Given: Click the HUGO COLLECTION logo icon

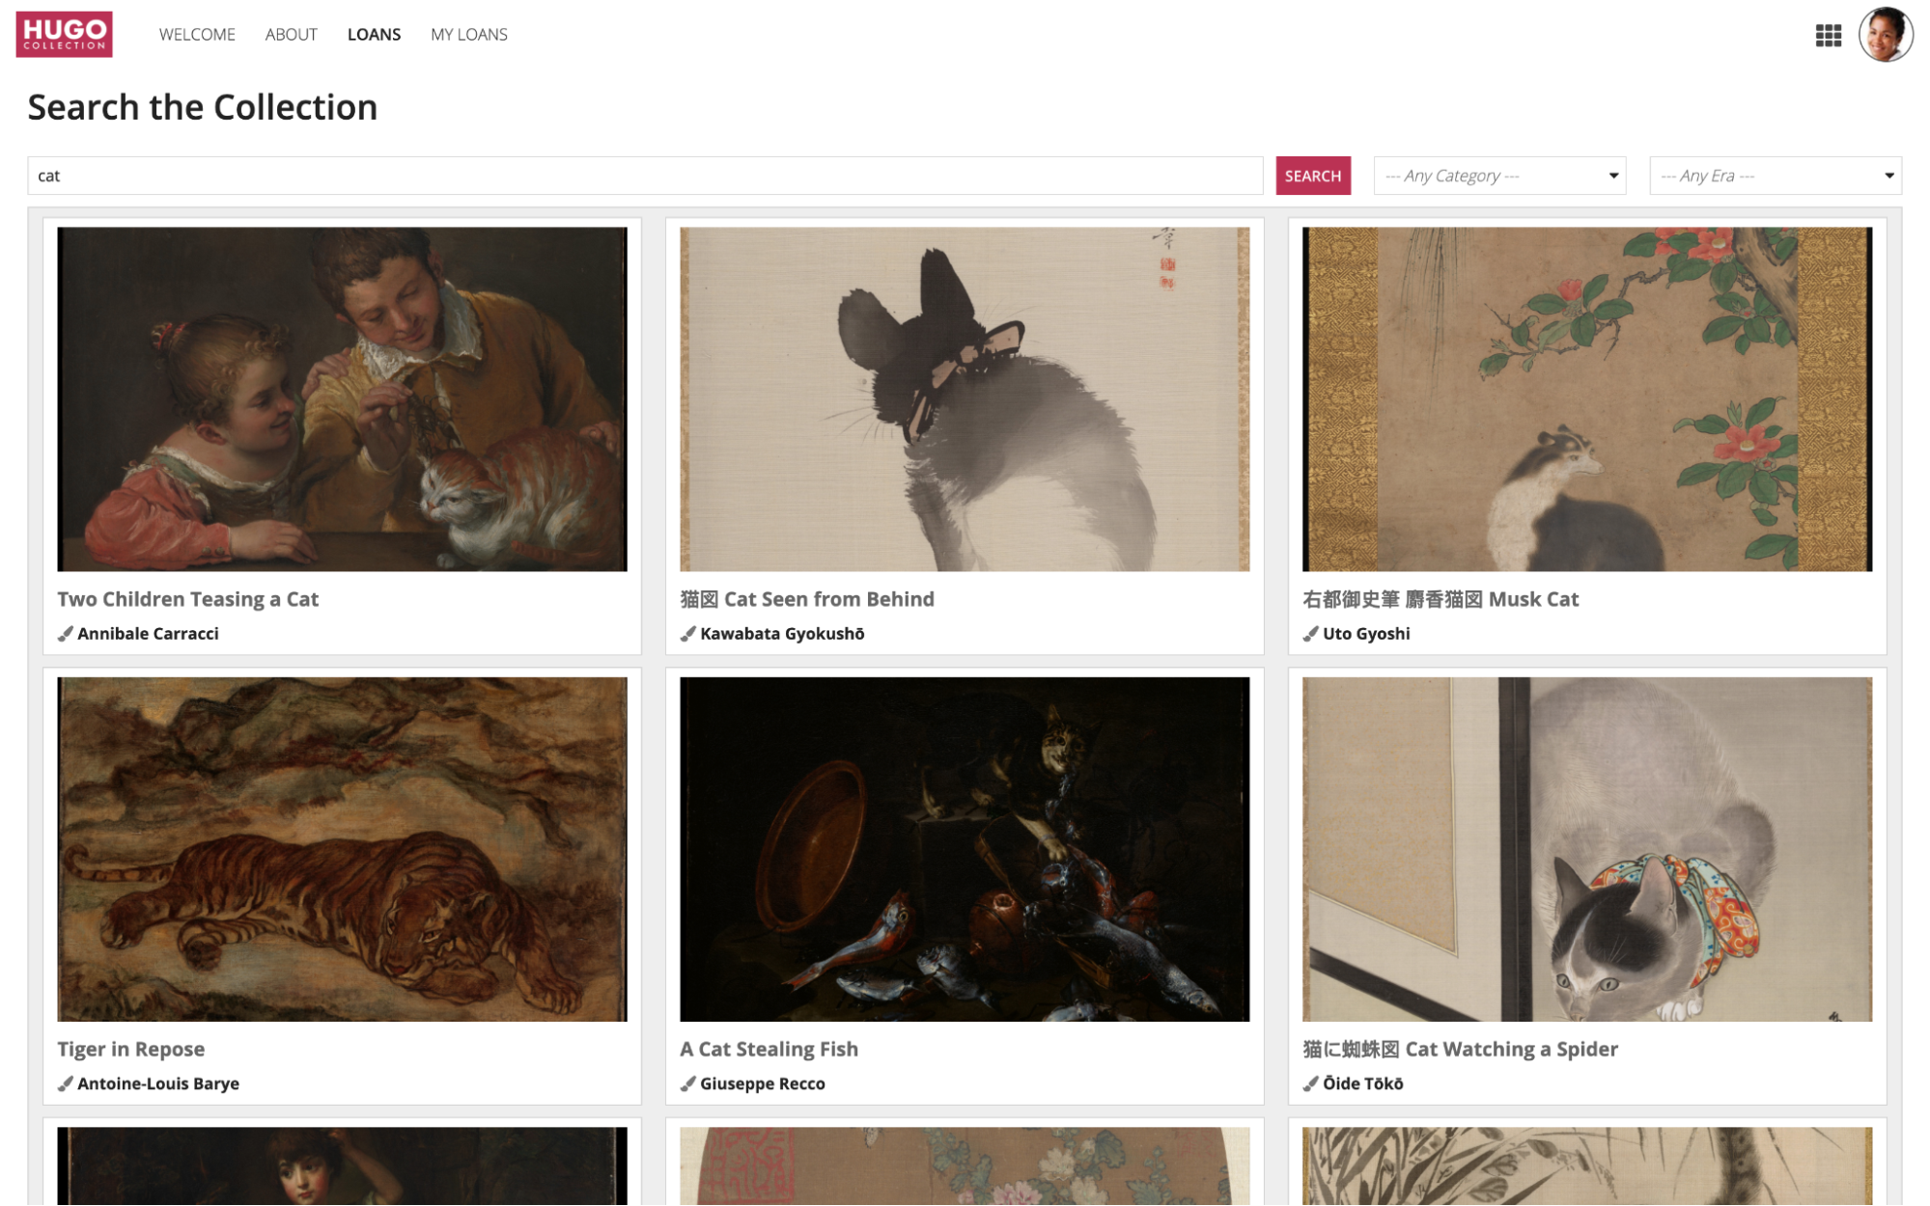Looking at the screenshot, I should 66,35.
